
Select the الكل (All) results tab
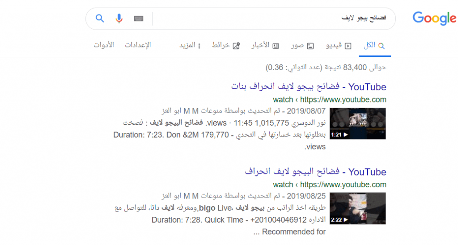pyautogui.click(x=374, y=45)
